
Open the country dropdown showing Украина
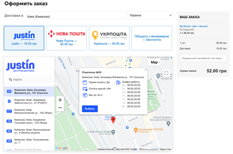click(150, 15)
